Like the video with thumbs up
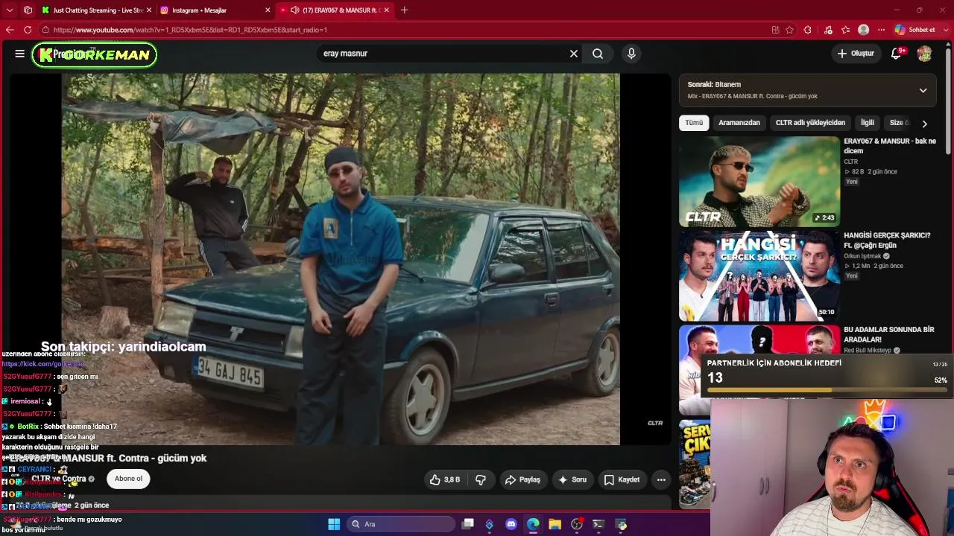 tap(444, 479)
